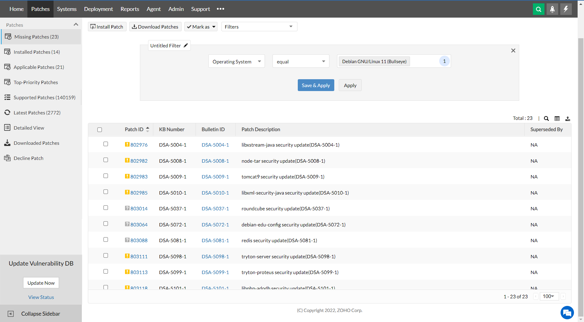
Task: Open the Operating System criteria dropdown
Action: [236, 62]
